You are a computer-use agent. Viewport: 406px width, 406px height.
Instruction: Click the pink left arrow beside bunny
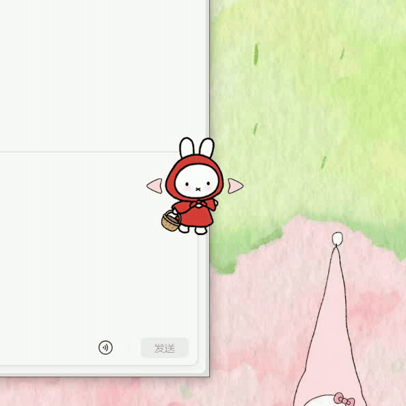click(155, 186)
